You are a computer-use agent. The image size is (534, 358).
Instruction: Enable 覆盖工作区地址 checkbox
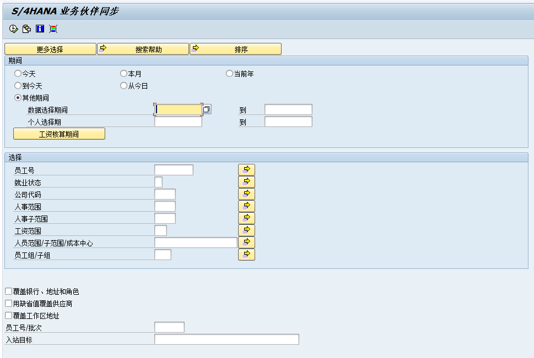[x=8, y=315]
